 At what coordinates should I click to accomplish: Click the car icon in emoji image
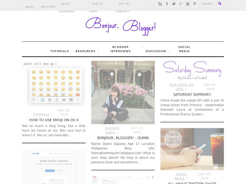point(64,100)
